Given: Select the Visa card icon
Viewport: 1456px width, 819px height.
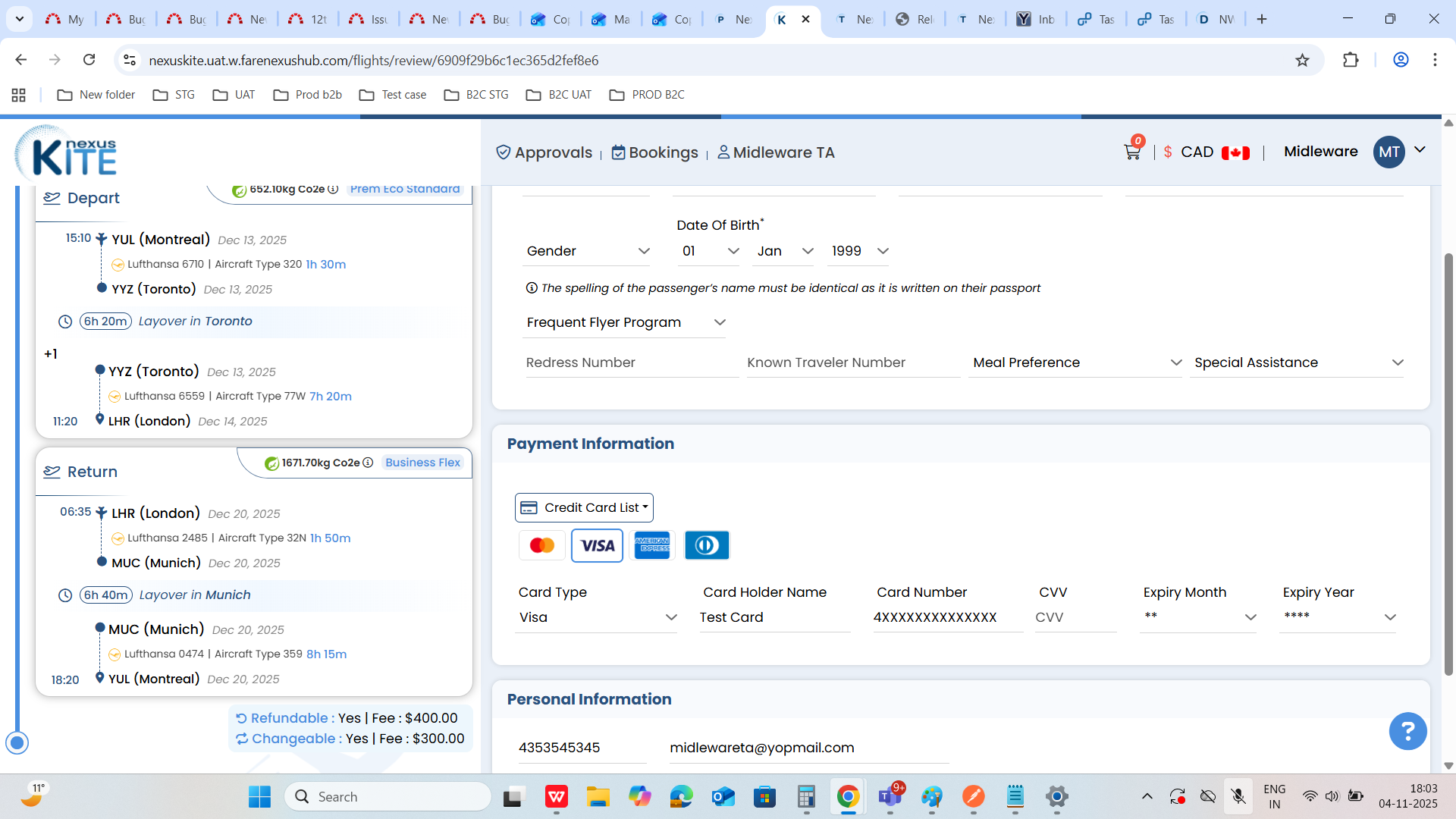Looking at the screenshot, I should [x=597, y=545].
